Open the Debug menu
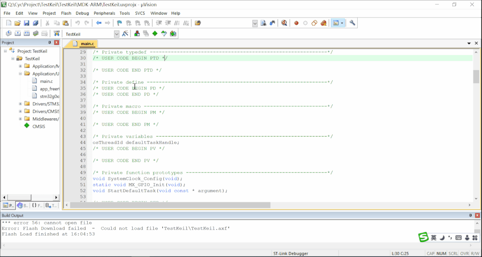This screenshot has height=257, width=482. click(x=82, y=13)
